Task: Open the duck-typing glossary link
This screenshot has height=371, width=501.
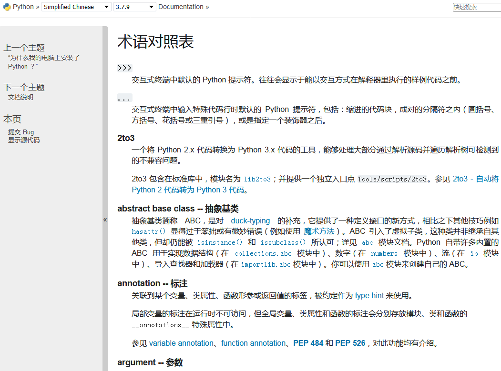Action: point(250,221)
